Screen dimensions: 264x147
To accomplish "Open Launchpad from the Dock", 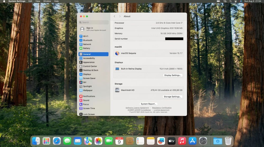I will click(x=46, y=141).
